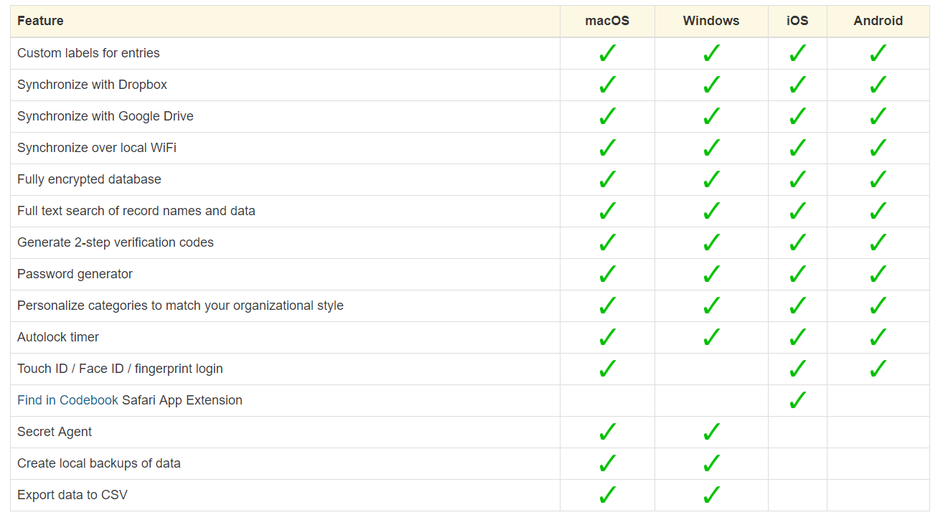Click the iOS checkmark for Custom labels

point(797,53)
